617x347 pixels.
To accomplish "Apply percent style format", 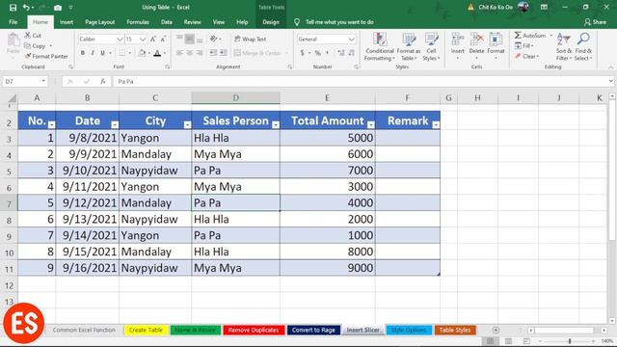I will coord(317,53).
